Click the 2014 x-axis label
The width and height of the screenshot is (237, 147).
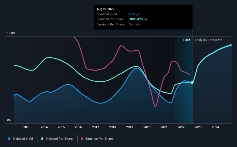pos(44,127)
